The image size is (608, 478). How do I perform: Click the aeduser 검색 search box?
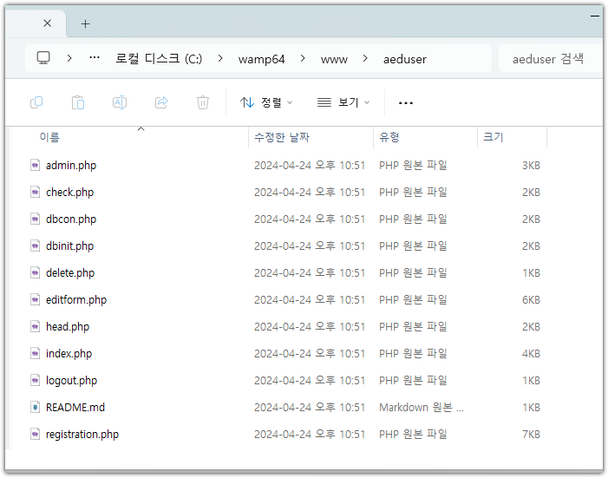[551, 59]
